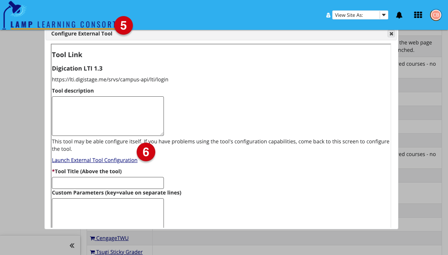
Task: Click the cart icon beside CengageTWU
Action: click(x=92, y=238)
